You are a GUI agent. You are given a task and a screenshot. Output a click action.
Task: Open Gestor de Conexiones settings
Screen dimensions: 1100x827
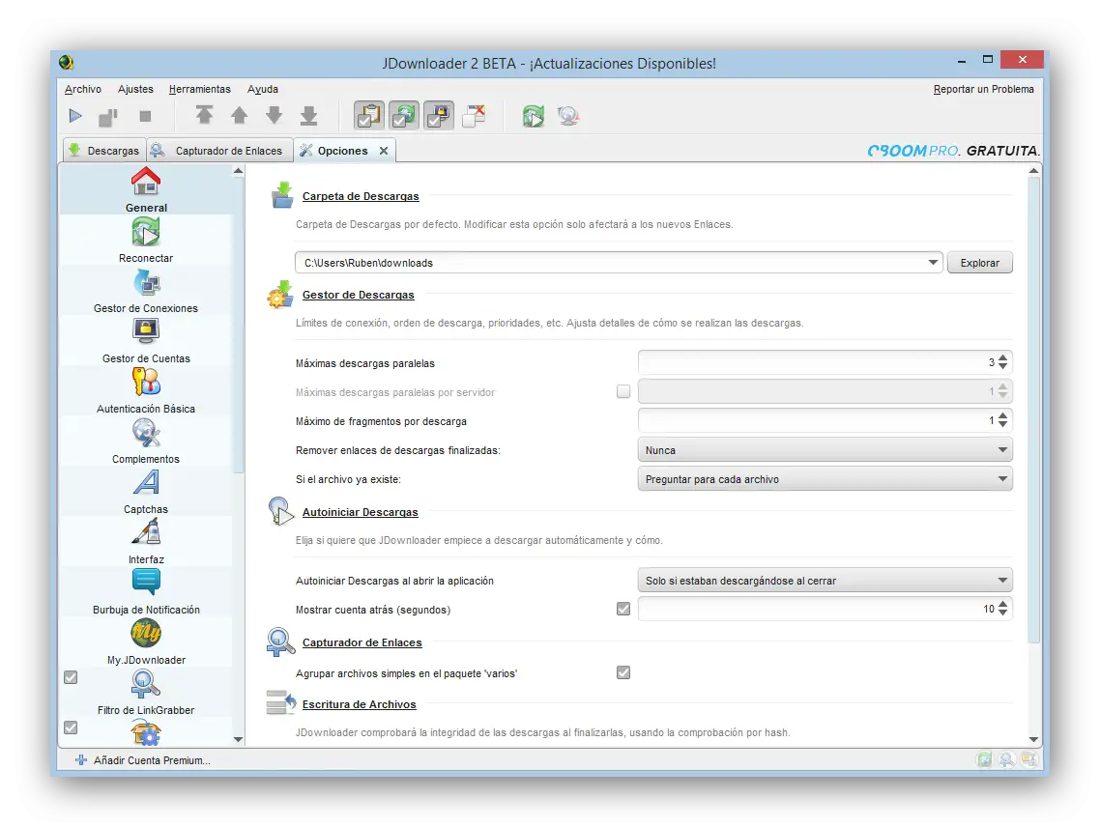[146, 291]
